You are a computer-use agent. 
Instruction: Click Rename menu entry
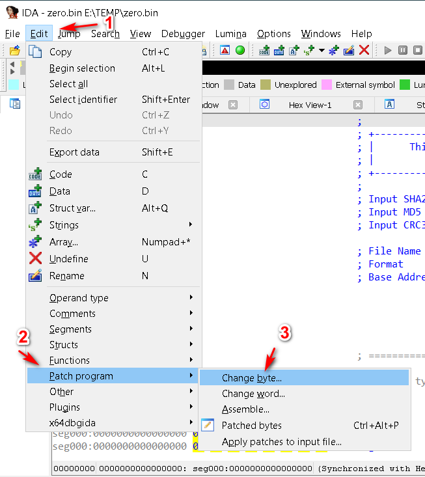[114, 276]
